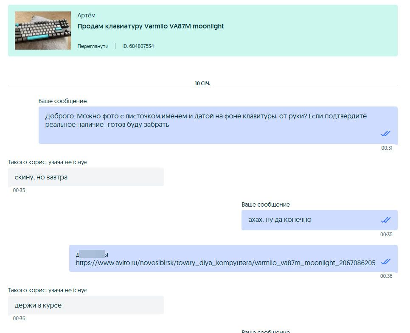Select the listing ID 684807534 text
Screen dimensions: 410x333
138,46
